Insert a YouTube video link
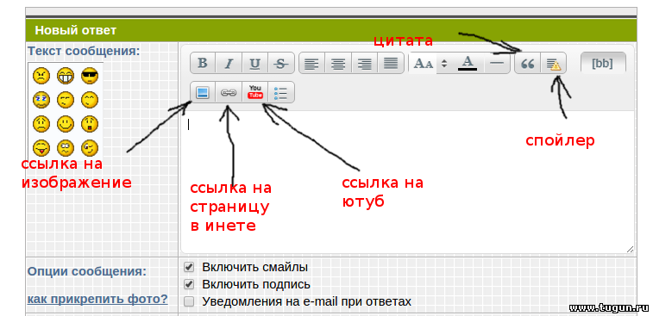This screenshot has width=653, height=316. click(254, 92)
